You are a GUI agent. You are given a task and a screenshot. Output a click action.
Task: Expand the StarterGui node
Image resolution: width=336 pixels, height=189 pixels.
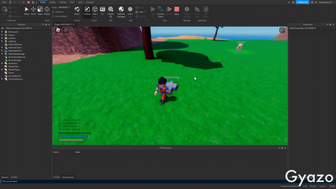click(2, 63)
